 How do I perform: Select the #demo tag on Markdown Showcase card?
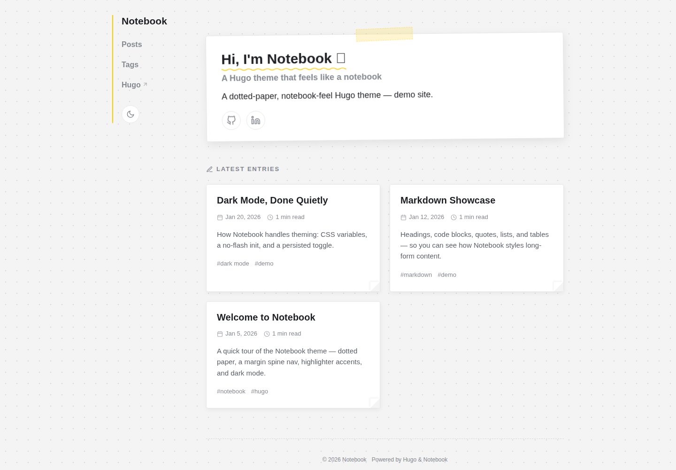point(447,275)
